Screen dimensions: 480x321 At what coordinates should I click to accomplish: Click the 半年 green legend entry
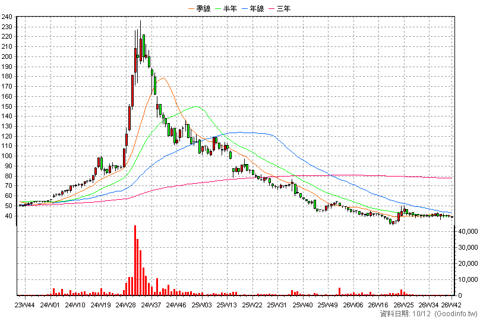pos(226,8)
